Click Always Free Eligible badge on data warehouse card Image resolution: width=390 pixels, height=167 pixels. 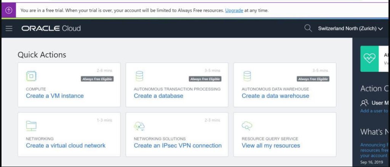313,79
